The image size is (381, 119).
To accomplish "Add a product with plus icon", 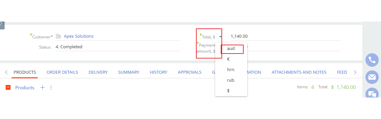I will point(42,88).
